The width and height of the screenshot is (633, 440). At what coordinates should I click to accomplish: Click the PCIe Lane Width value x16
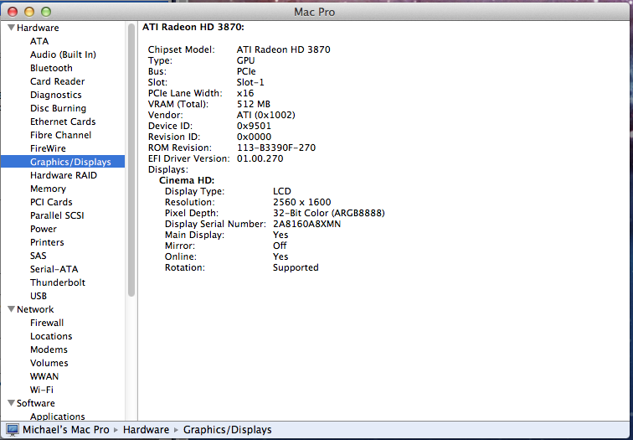click(245, 93)
